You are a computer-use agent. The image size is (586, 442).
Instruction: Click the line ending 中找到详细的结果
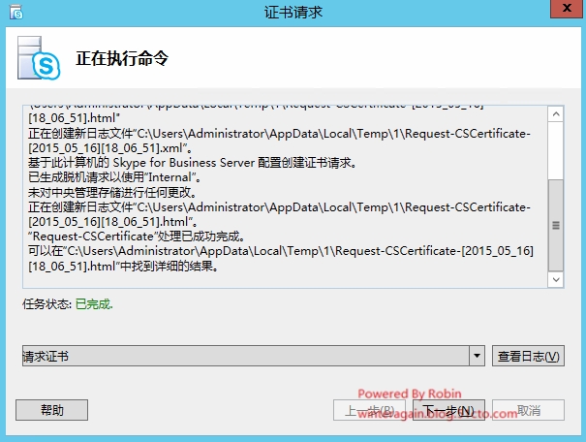point(123,267)
